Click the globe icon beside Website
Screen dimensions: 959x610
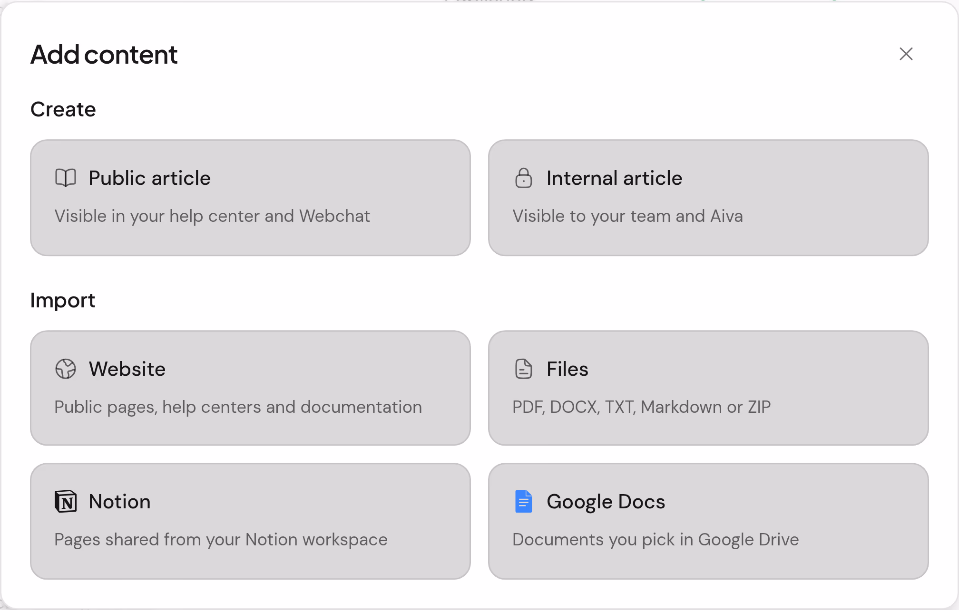(66, 369)
